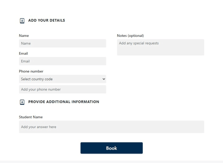Click the Student Name label
Viewport: 223px width, 163px height.
pos(31,117)
